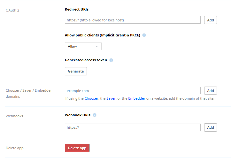Viewport: 231px width, 161px height.
Task: Focus the Webhook URIs https:// field
Action: click(x=133, y=127)
